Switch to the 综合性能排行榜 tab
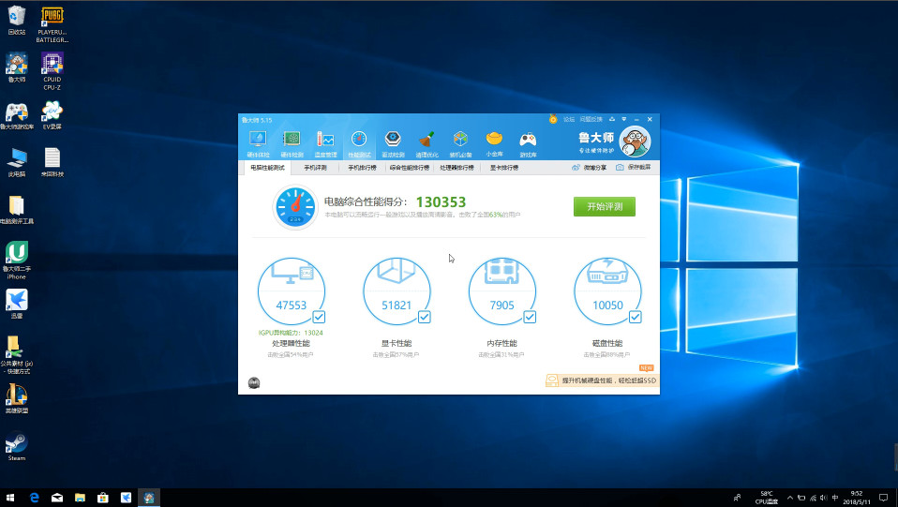898x507 pixels. pos(410,168)
